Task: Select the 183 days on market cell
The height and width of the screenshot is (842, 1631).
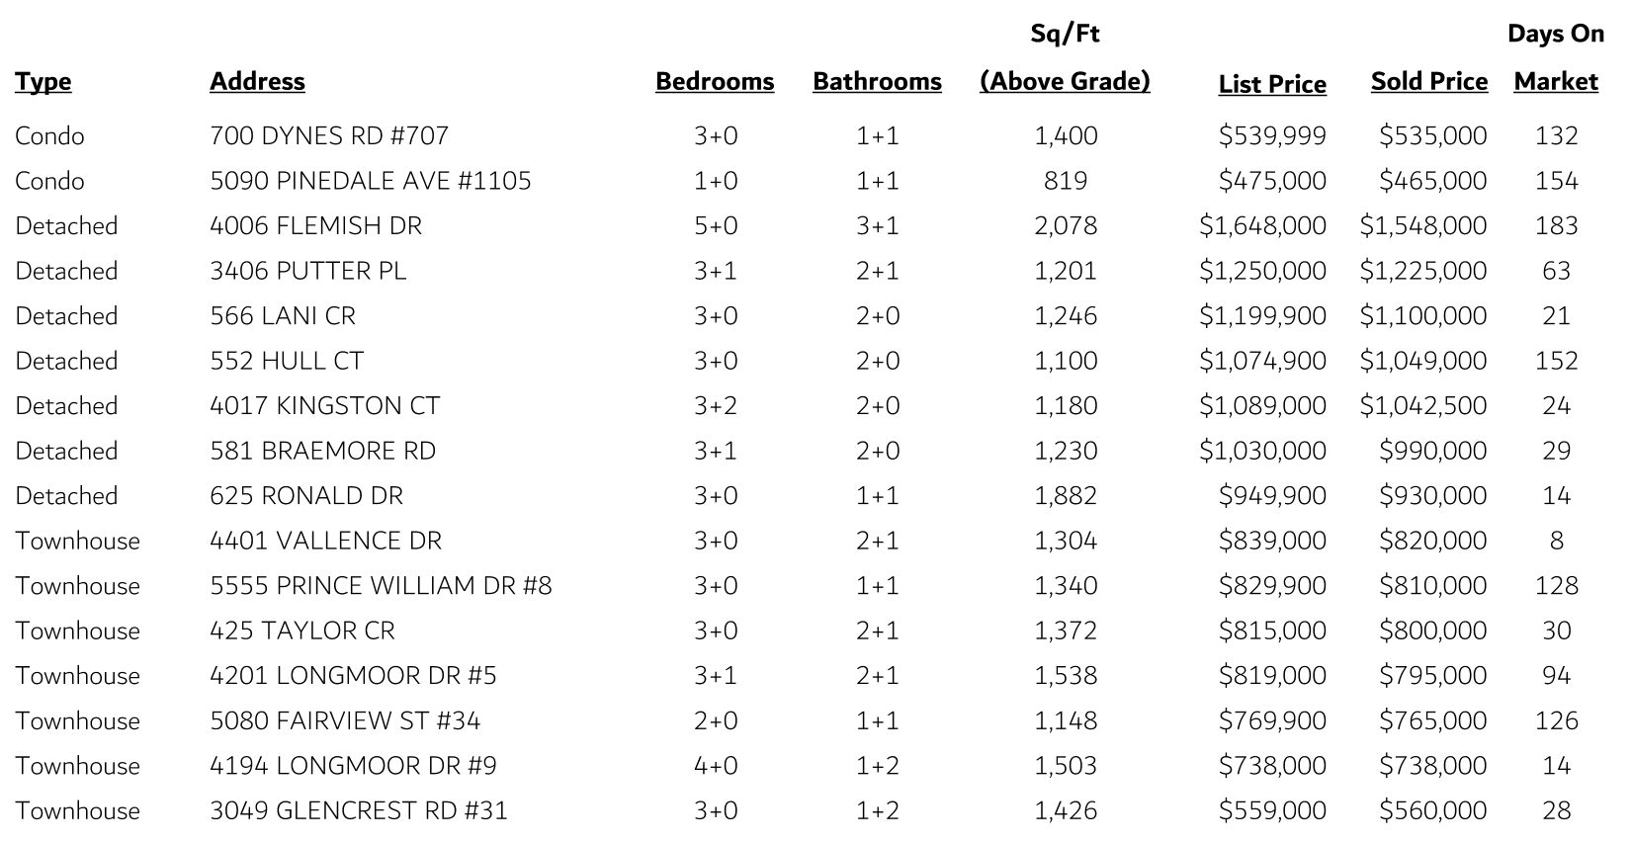Action: pos(1556,225)
